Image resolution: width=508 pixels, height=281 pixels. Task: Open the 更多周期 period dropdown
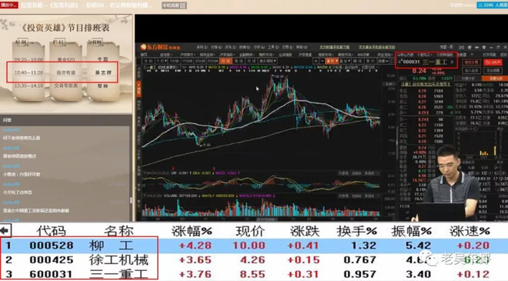(x=267, y=61)
